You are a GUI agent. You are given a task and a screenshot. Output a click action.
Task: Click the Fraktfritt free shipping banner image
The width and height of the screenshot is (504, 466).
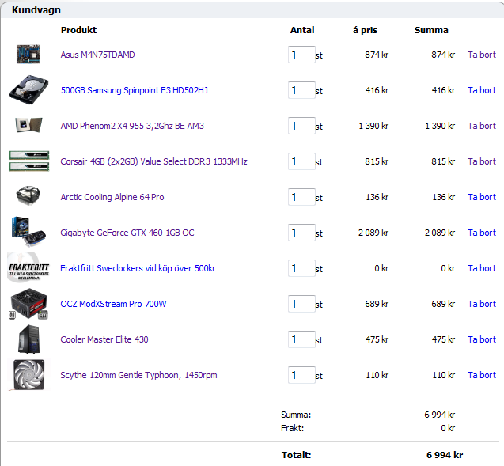[28, 267]
